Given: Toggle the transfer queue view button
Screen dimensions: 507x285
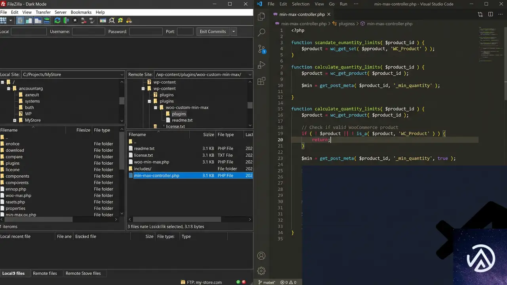Looking at the screenshot, I should (47, 21).
